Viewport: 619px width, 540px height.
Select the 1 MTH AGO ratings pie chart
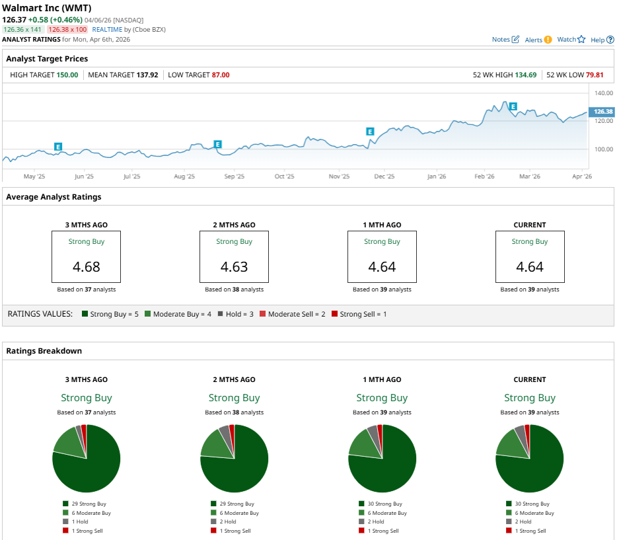382,459
